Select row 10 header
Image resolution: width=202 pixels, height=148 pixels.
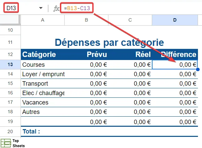[10, 30]
